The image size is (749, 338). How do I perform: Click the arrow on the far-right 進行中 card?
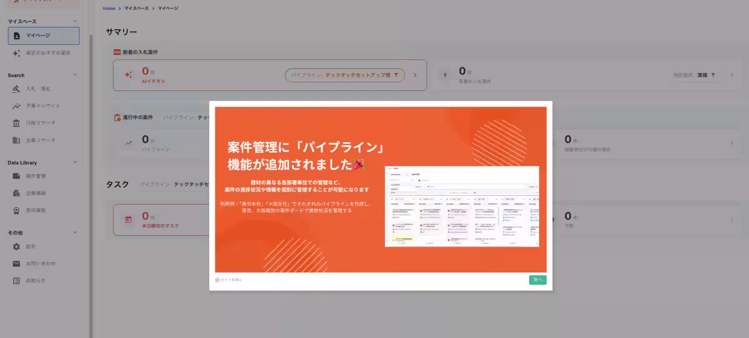(x=732, y=143)
